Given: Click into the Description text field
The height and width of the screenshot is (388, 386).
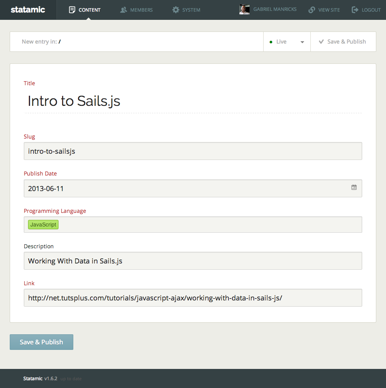Looking at the screenshot, I should click(x=193, y=261).
